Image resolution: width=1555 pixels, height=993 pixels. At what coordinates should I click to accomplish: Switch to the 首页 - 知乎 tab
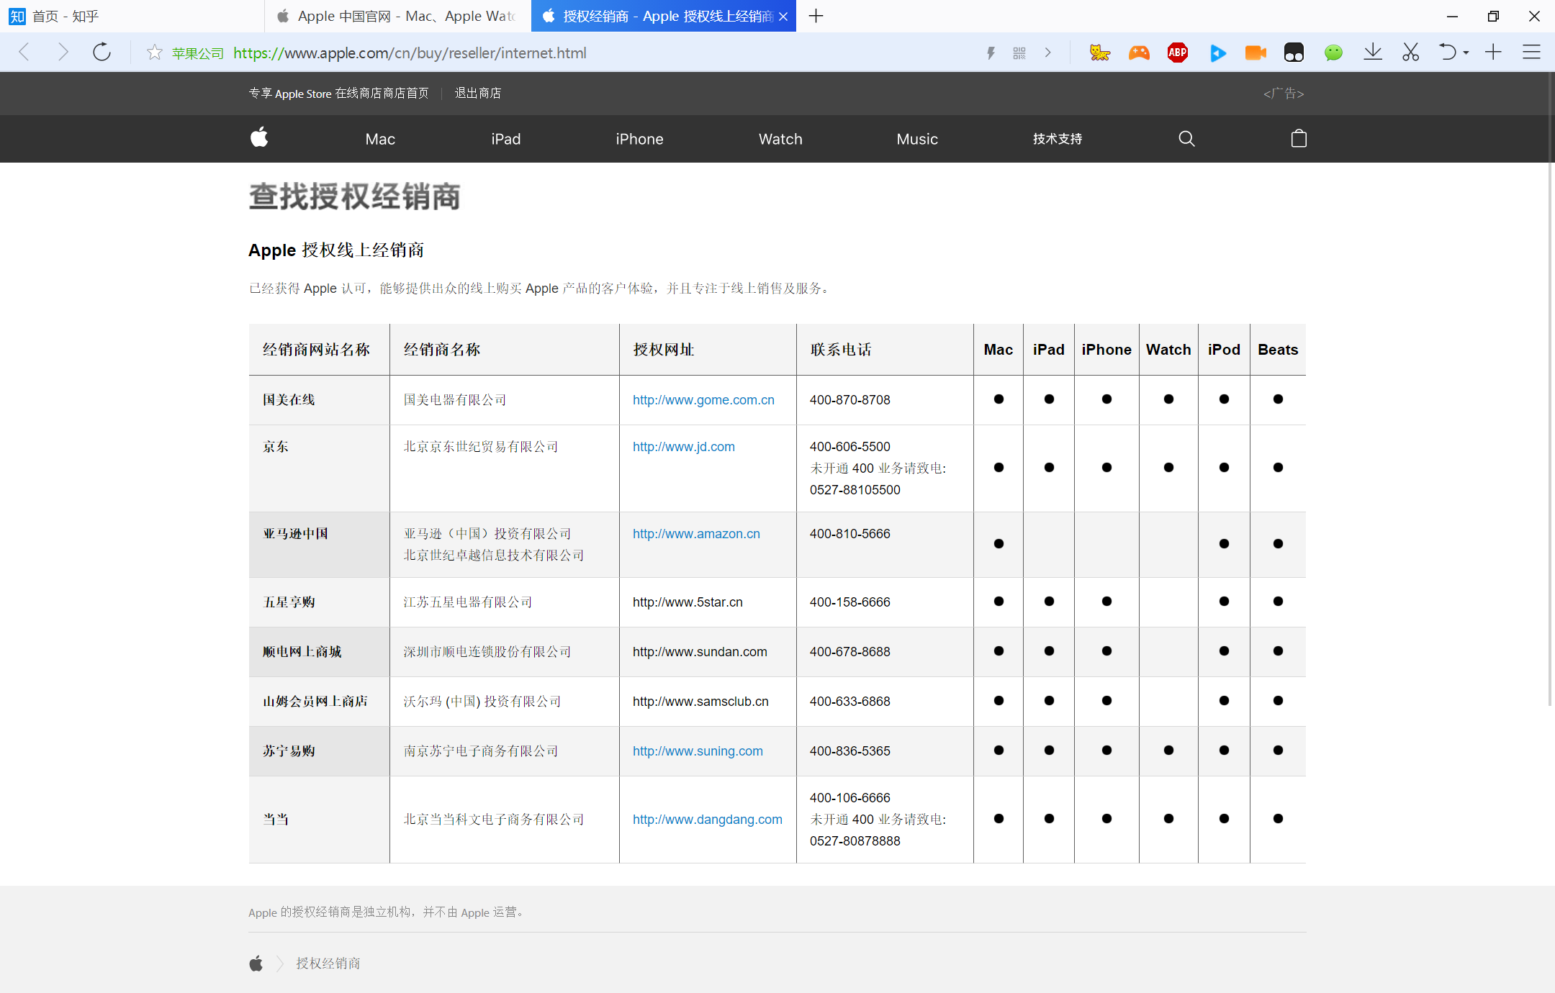(132, 16)
